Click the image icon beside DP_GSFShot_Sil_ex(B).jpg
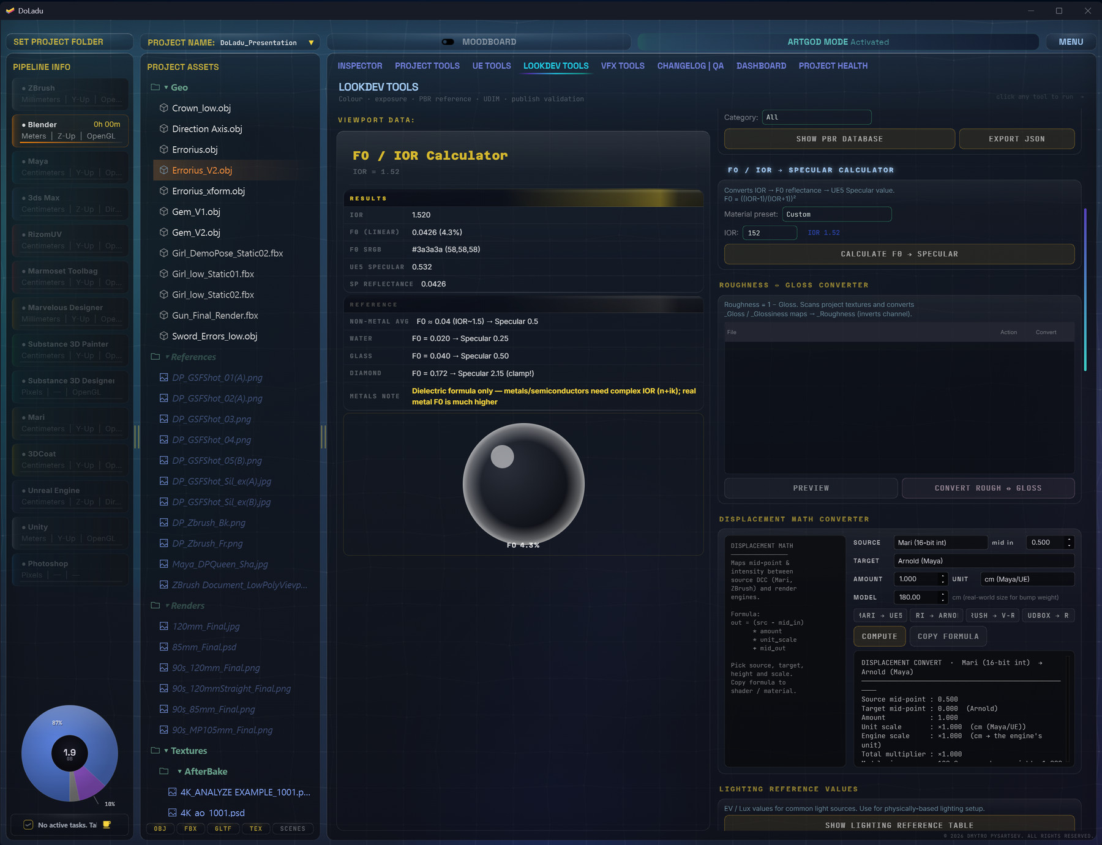The width and height of the screenshot is (1102, 845). point(163,502)
